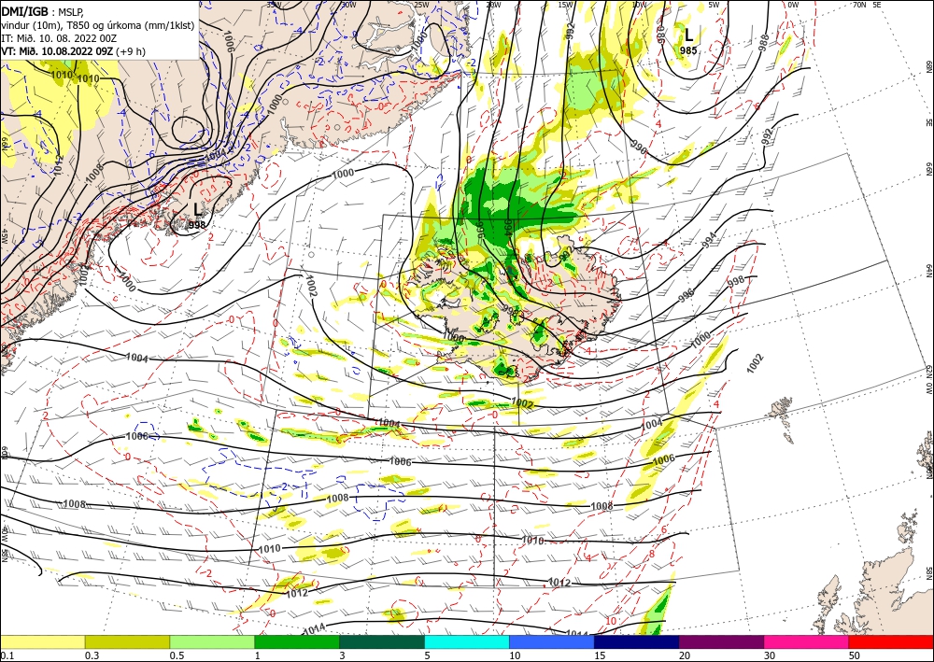Click the '985' pressure value label
934x662 pixels.
[x=688, y=50]
